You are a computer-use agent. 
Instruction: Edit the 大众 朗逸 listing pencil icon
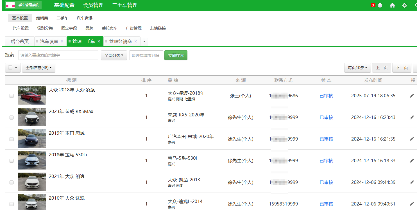point(412,182)
